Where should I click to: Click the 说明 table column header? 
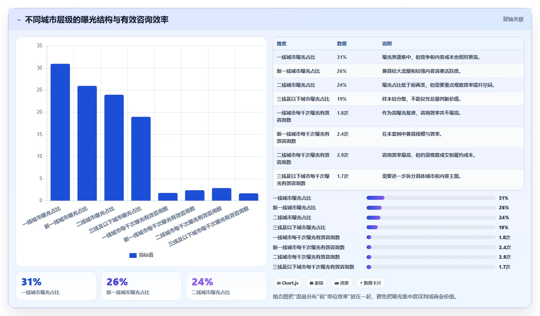(387, 44)
